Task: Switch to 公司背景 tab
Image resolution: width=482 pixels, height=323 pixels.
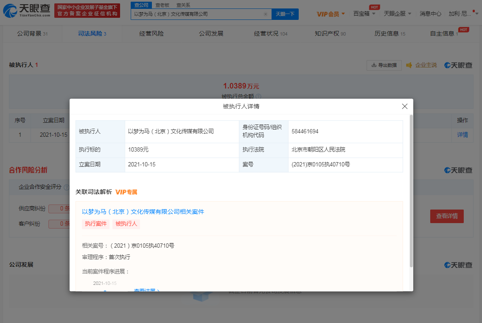Action: coord(32,34)
